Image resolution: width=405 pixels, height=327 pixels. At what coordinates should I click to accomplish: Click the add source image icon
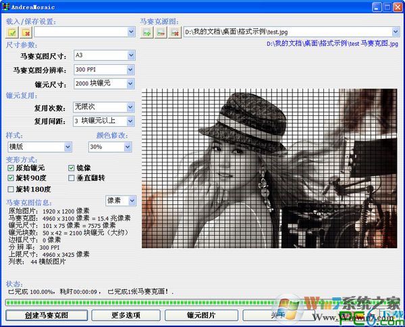tap(146, 32)
